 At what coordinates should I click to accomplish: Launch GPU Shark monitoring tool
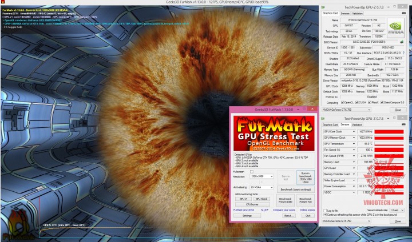pos(262,199)
